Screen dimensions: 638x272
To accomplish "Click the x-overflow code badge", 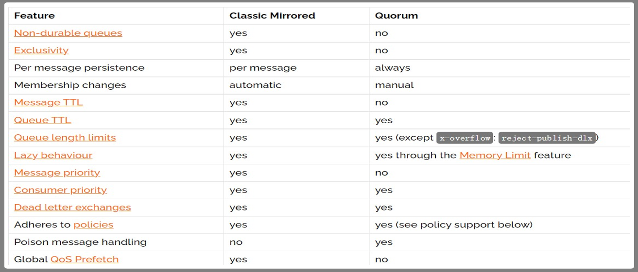I will (x=465, y=138).
